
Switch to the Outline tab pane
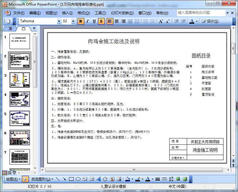tap(10, 29)
